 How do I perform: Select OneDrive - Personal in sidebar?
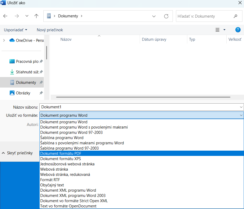tap(27, 40)
